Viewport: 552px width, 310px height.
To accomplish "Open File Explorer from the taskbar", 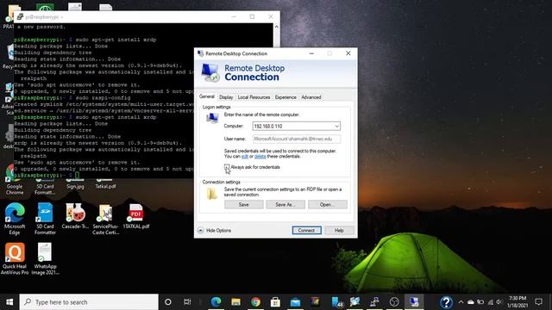I will (x=235, y=302).
